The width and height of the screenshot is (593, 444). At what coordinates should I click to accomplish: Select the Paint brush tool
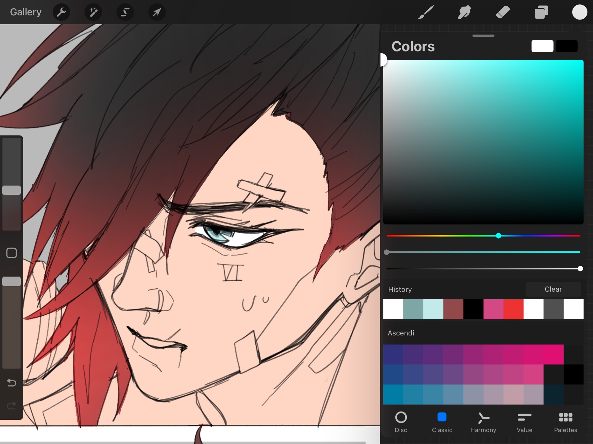pos(426,12)
